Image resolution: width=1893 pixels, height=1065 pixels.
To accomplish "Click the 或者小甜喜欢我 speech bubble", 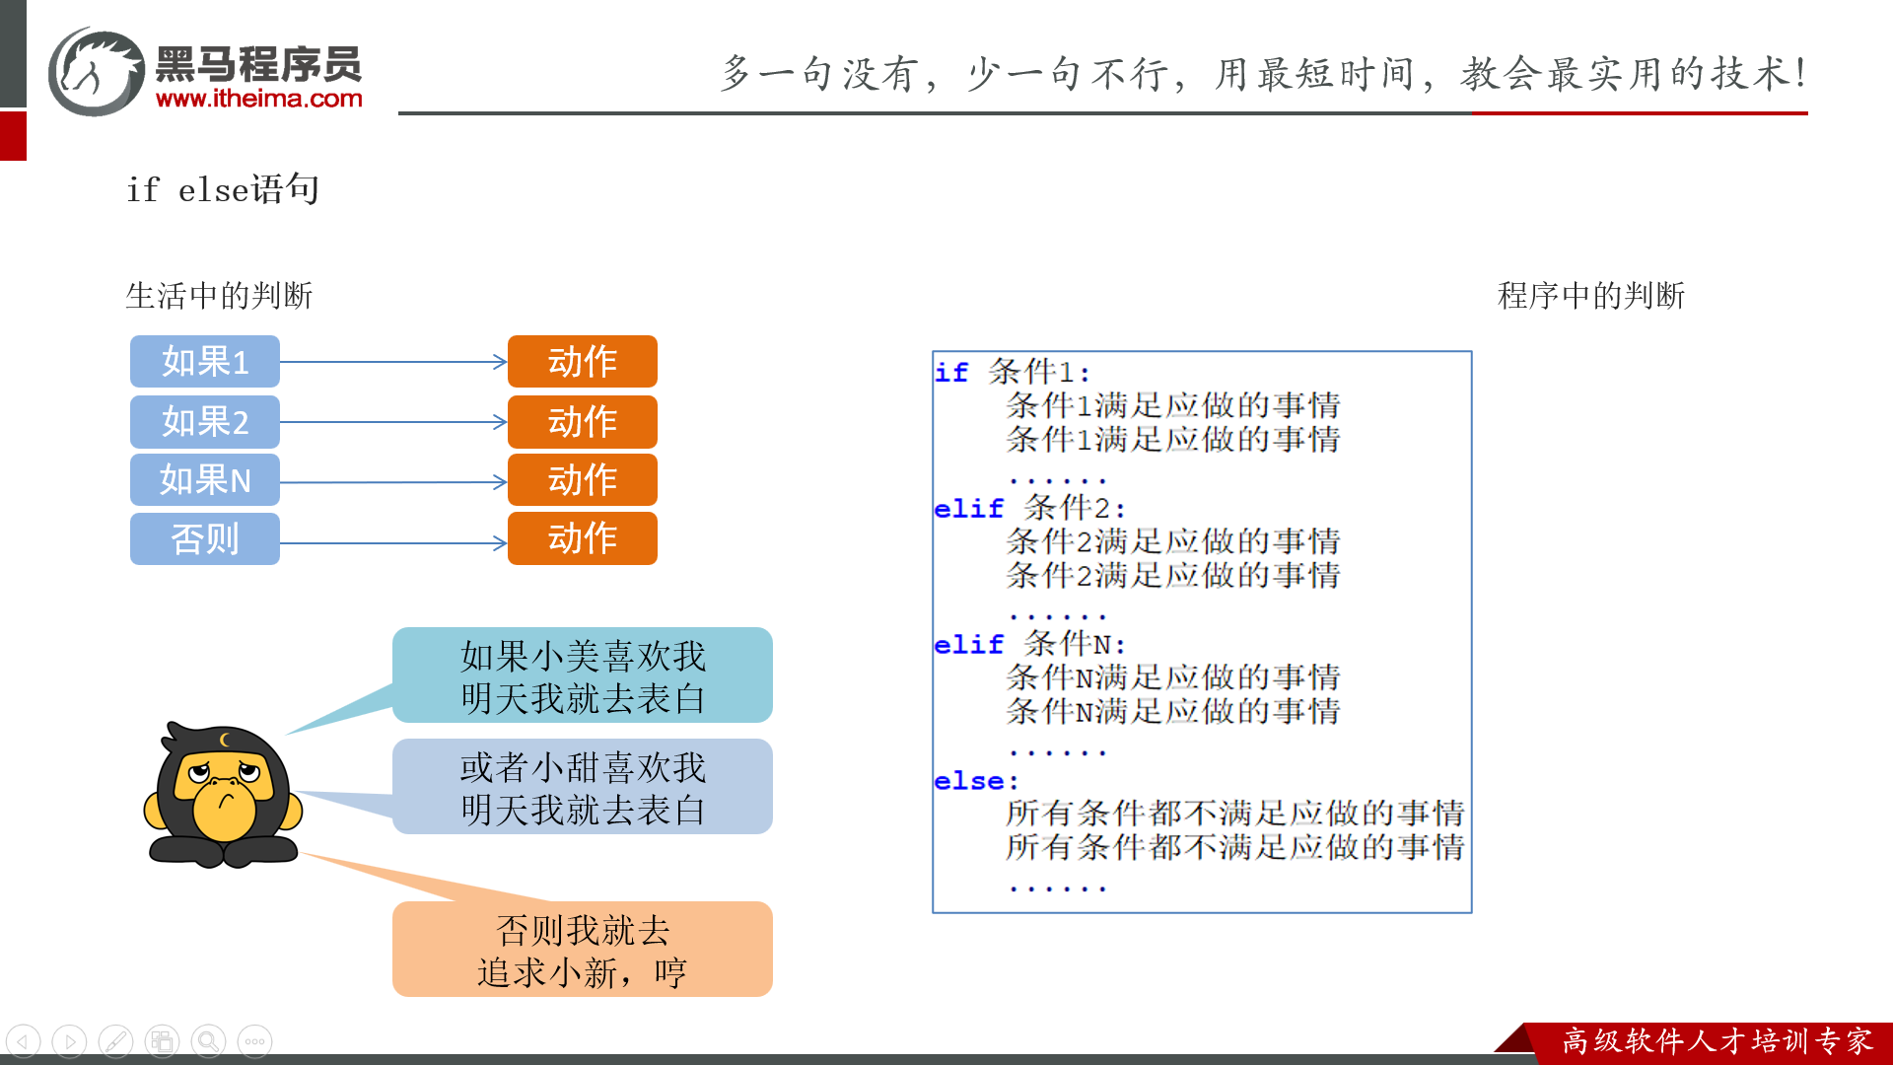I will pyautogui.click(x=582, y=788).
